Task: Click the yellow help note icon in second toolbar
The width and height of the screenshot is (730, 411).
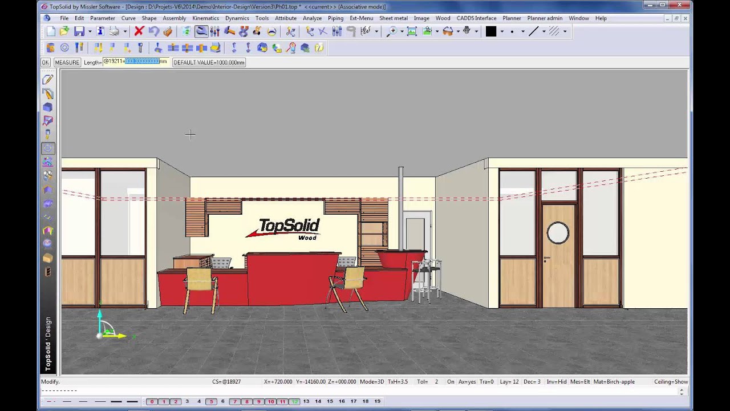Action: (319, 48)
